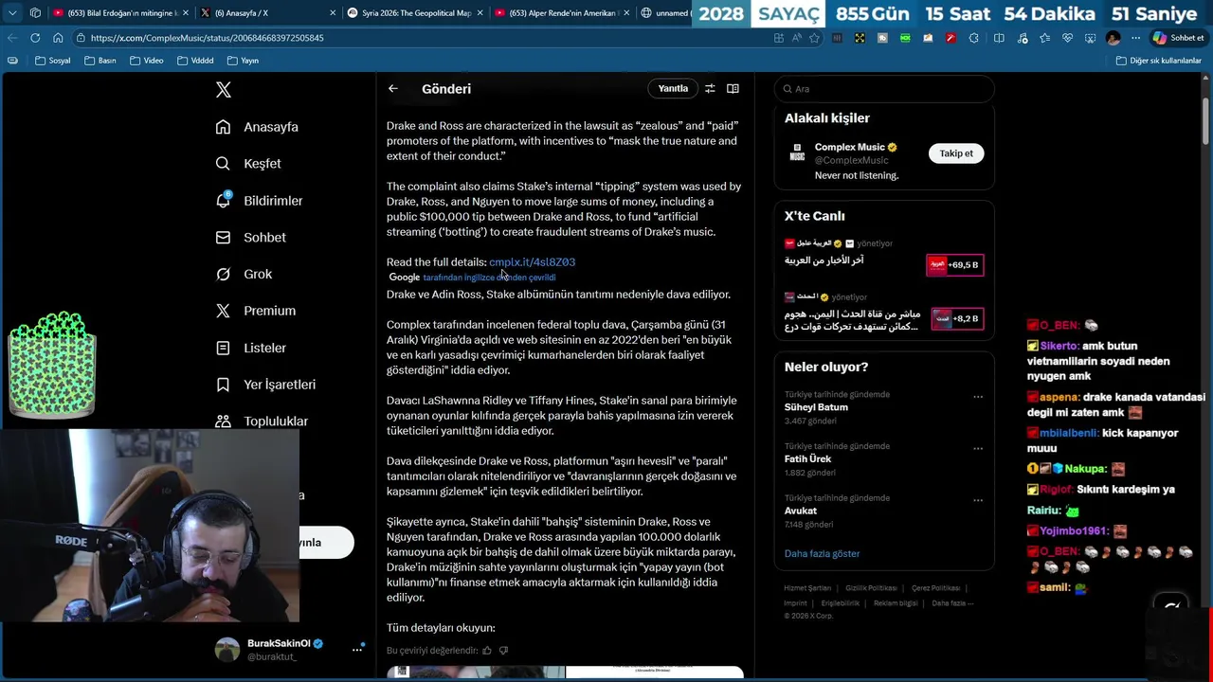
Task: Add page to favorites star icon
Action: tap(813, 38)
